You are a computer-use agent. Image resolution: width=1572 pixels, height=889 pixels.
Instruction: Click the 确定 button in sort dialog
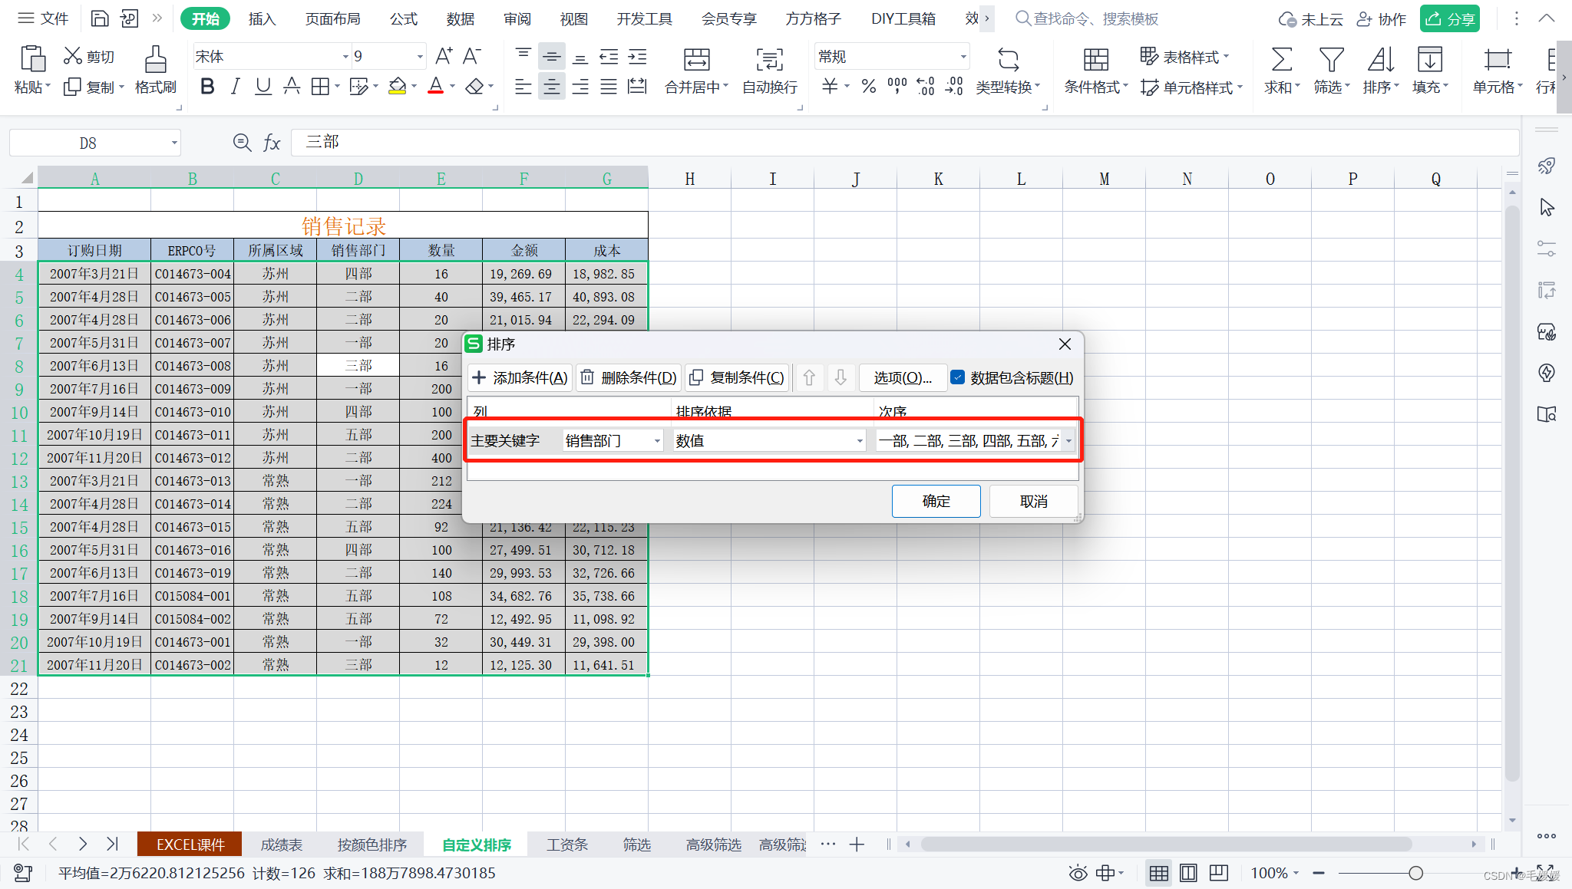point(936,502)
